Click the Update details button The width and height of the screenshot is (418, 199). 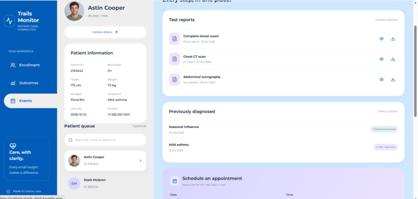pos(105,32)
